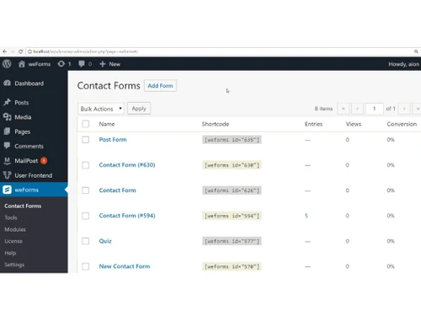Viewport: 421px width, 316px height.
Task: Click the Media sidebar icon
Action: pos(8,117)
